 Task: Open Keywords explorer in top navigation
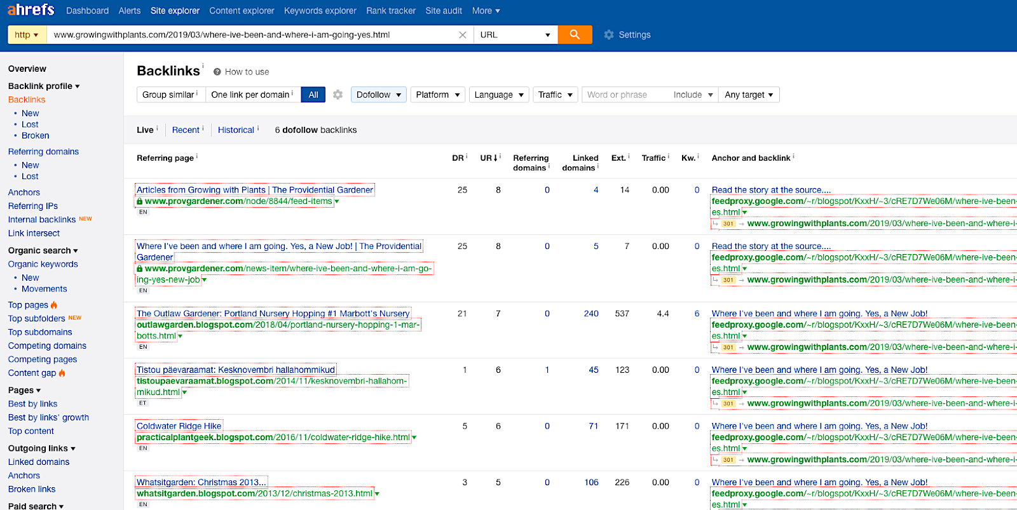(320, 11)
